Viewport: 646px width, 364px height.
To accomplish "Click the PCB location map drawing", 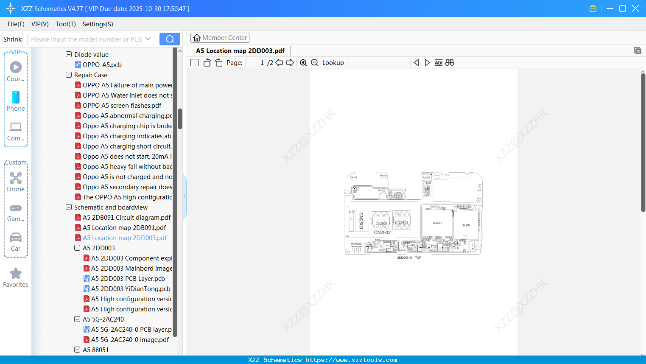I will pyautogui.click(x=414, y=213).
